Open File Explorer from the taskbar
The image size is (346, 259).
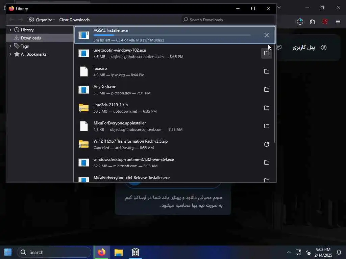pos(119,252)
